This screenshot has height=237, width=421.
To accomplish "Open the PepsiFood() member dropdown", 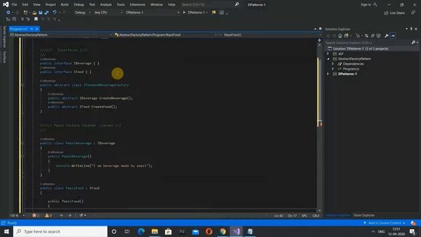I will [270, 35].
